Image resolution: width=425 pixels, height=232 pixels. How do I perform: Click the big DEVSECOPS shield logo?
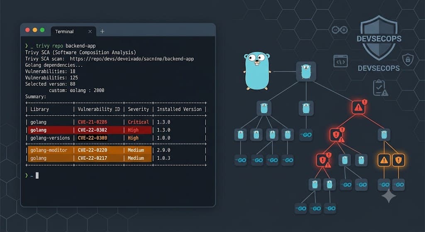379,38
